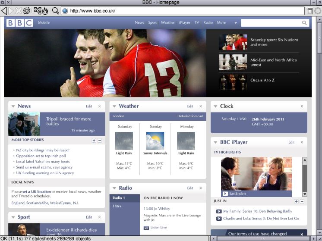Open Weather in BBC navigation
The width and height of the screenshot is (322, 241).
(167, 22)
